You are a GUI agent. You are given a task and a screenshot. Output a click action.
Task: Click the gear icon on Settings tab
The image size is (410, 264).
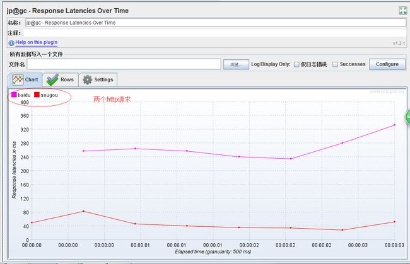click(88, 79)
